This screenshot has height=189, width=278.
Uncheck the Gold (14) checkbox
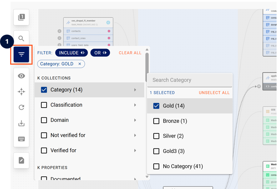[x=157, y=106]
